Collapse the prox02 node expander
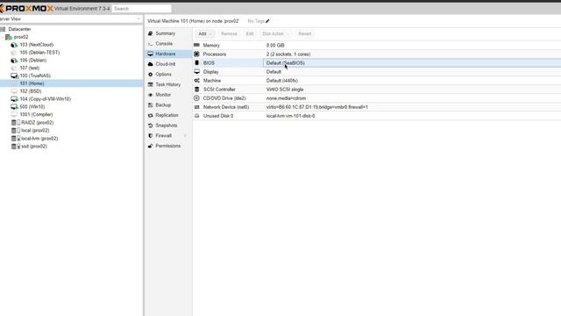The image size is (561, 316). [3, 37]
